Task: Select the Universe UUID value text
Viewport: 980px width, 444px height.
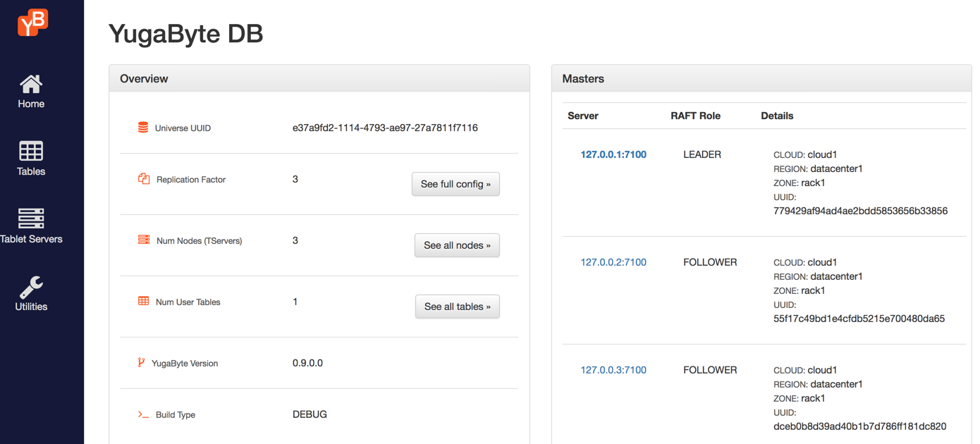Action: (385, 128)
